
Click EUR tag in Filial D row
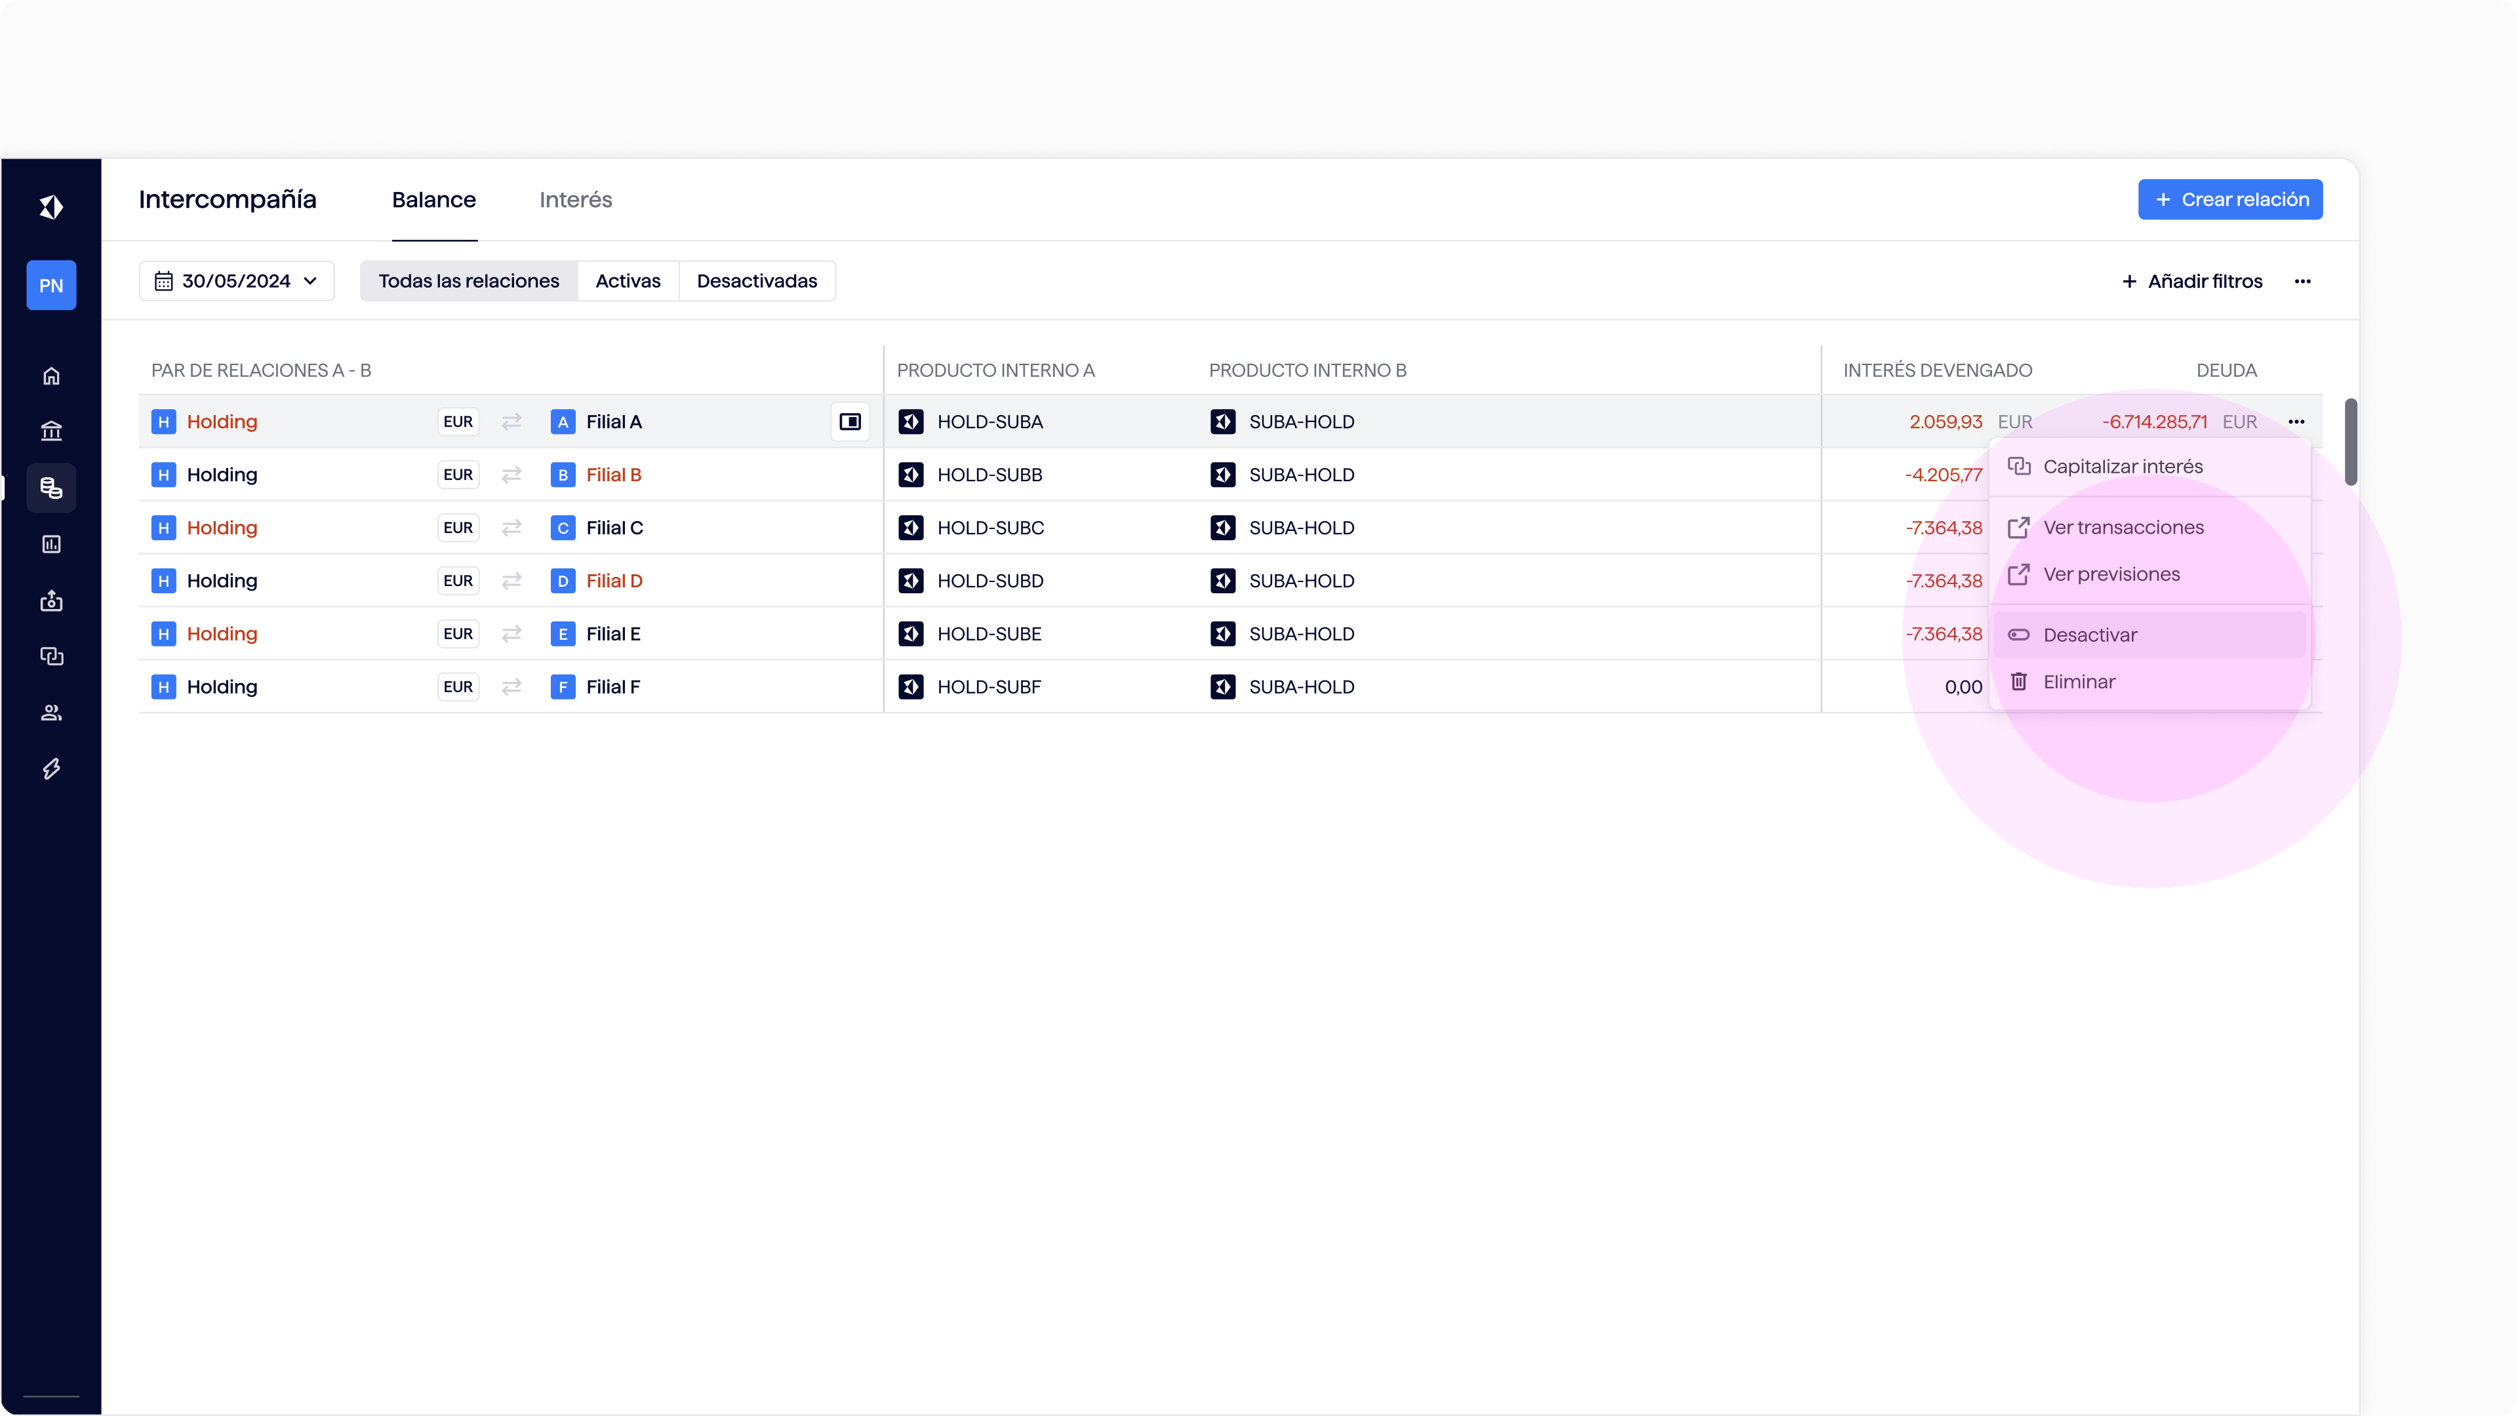click(458, 580)
